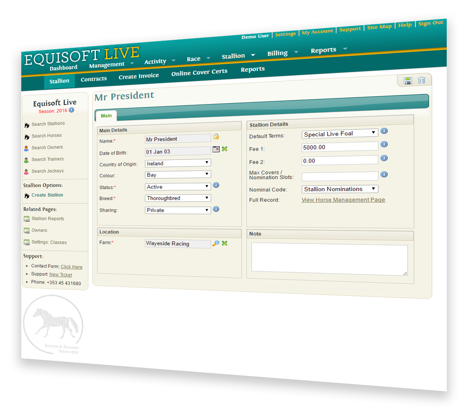Clear Date of Birth with green X
Viewport: 468px width, 410px height.
pos(225,149)
